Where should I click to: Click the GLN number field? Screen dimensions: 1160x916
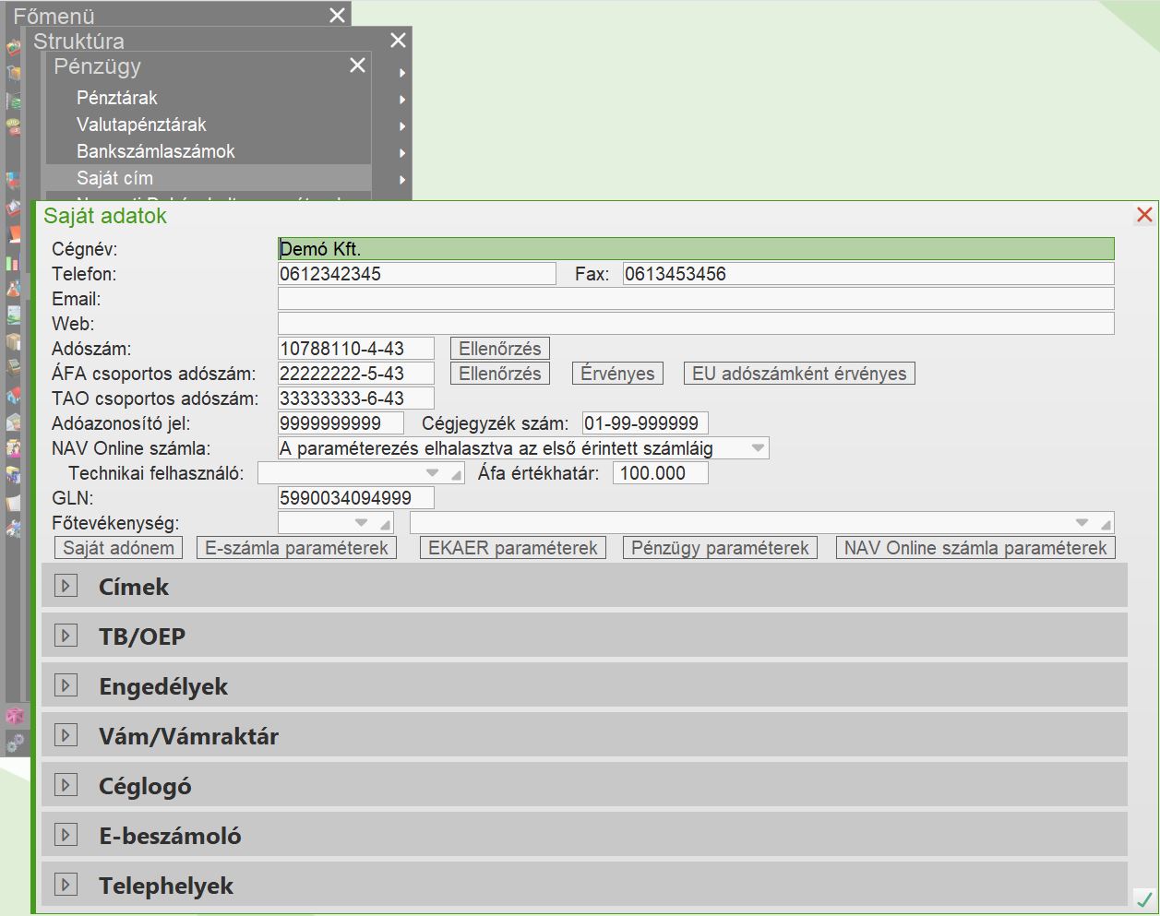(x=355, y=498)
